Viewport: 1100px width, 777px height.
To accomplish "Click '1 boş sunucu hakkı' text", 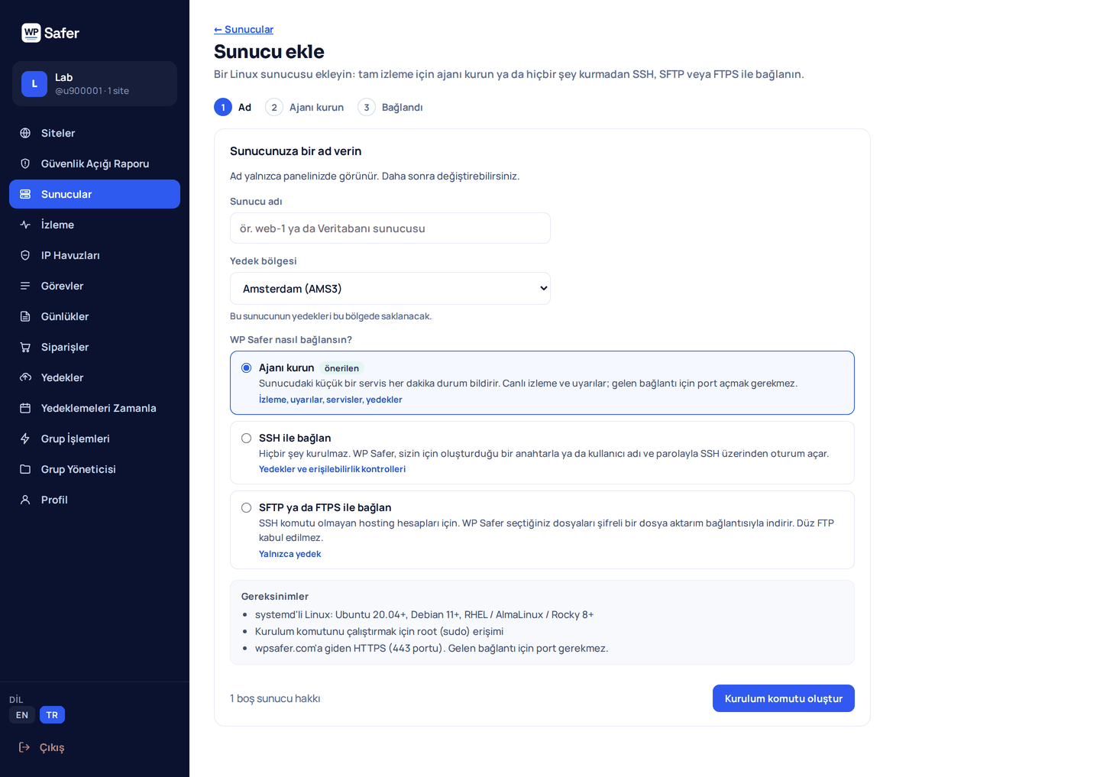I will 275,698.
